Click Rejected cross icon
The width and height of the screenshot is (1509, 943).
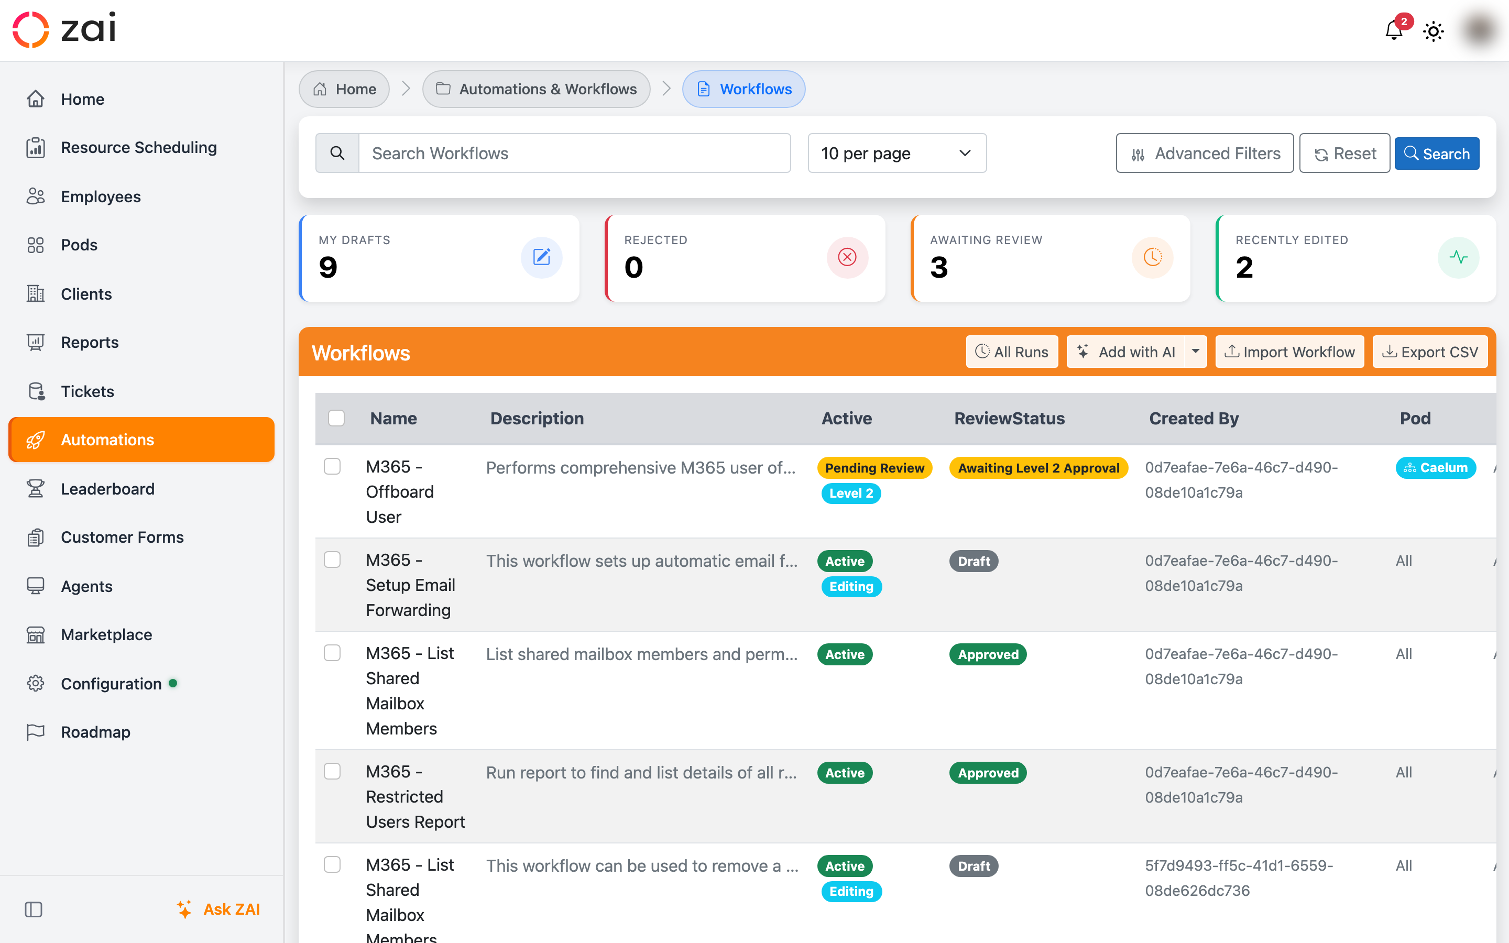847,257
